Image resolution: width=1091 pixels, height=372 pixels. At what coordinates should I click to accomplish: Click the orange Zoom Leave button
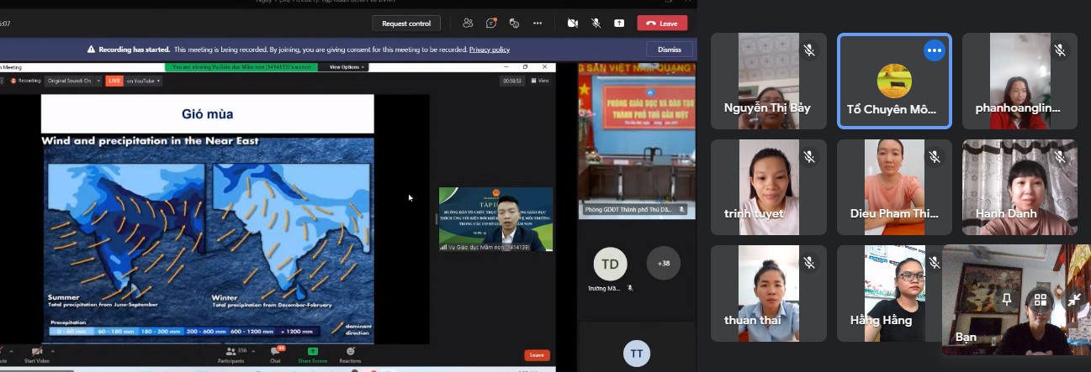point(536,355)
